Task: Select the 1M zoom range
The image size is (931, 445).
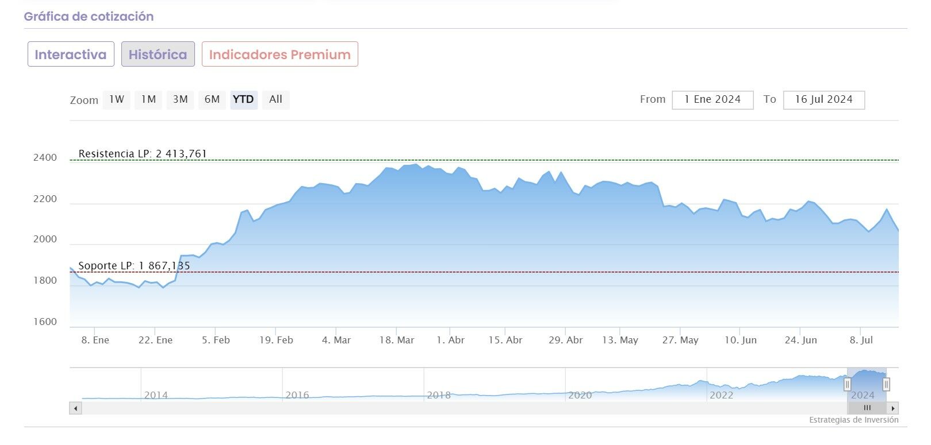Action: [148, 99]
